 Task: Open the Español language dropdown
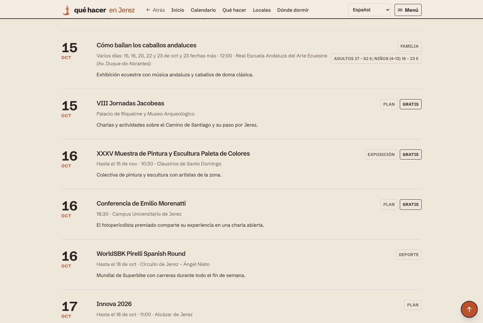pos(369,10)
